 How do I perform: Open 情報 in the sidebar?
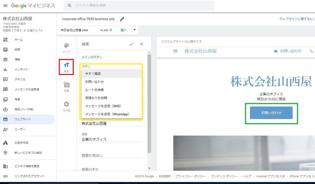pyautogui.click(x=17, y=59)
